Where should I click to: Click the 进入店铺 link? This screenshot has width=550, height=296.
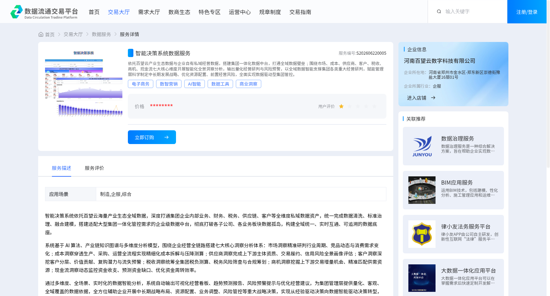coord(417,98)
